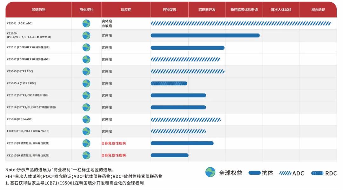Select the globe icon for CS2012
This screenshot has width=343, height=190.
click(86, 95)
